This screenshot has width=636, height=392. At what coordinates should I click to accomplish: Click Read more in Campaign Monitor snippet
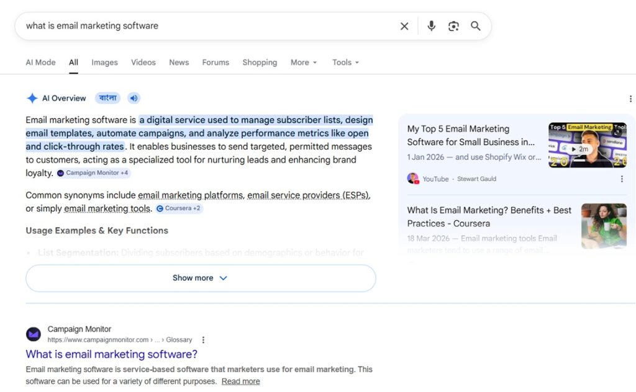coord(240,381)
